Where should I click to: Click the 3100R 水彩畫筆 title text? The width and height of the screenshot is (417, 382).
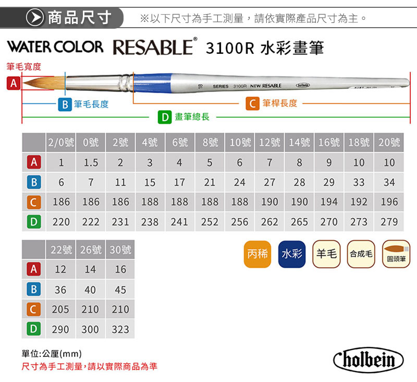coord(265,48)
